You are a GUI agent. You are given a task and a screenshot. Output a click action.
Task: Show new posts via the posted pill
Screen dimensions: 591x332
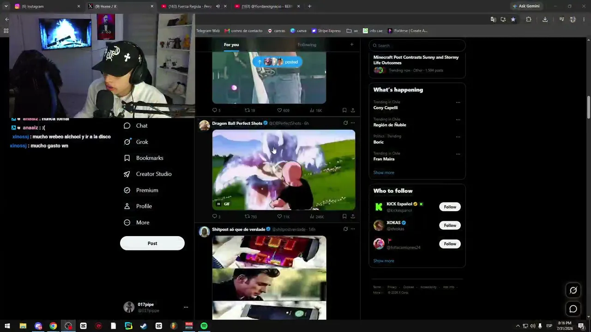point(277,62)
